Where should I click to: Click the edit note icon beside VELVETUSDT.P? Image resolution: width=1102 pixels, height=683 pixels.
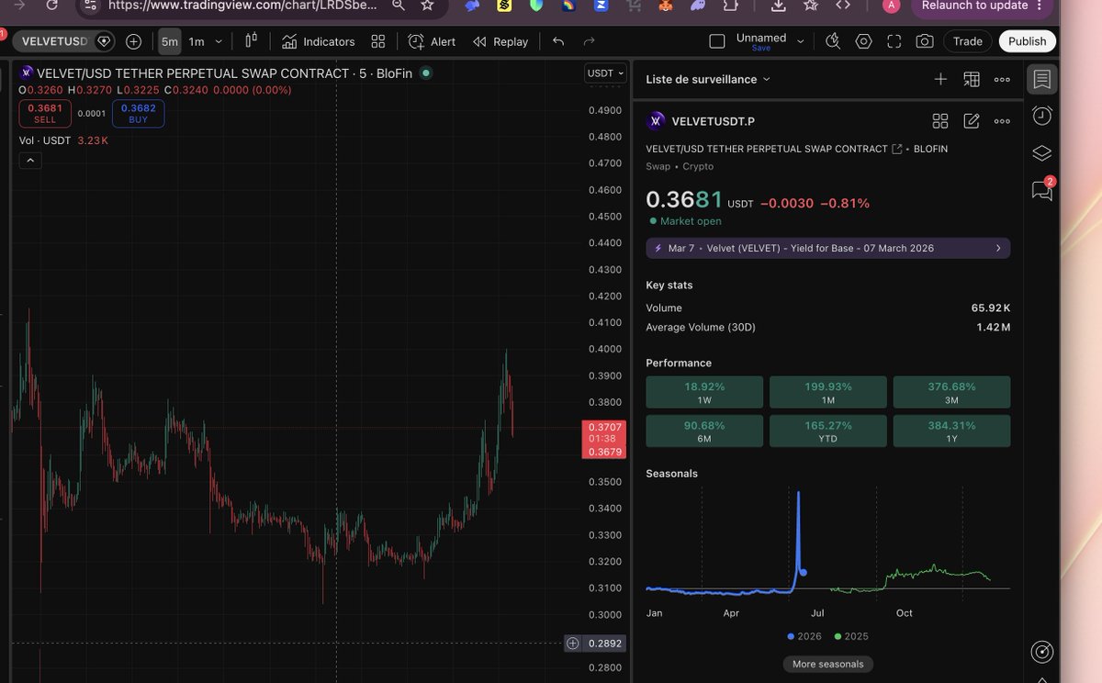click(x=972, y=121)
